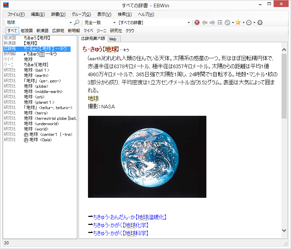Click the Earth photo in the article
Screen dimensions: 291x249
point(147,157)
